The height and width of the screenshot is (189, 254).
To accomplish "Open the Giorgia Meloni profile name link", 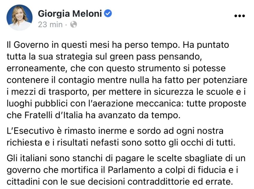I will (70, 13).
